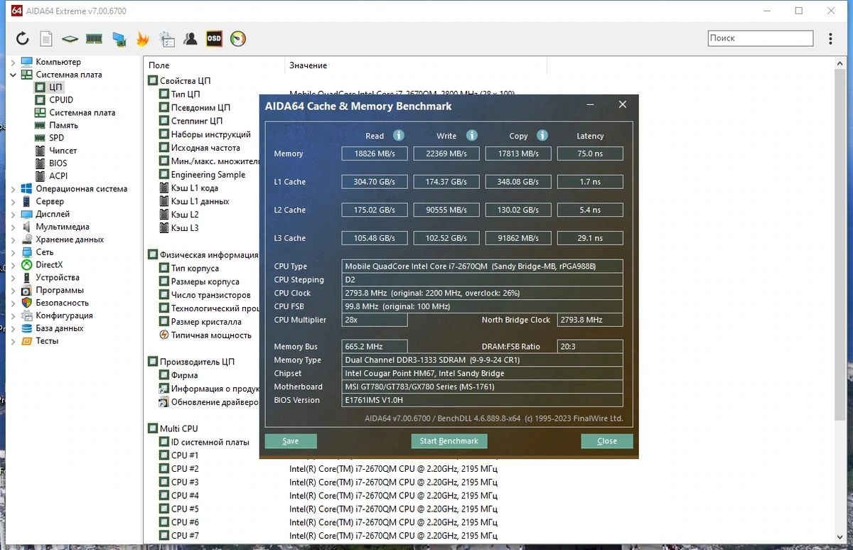The image size is (853, 550).
Task: Select the Тип ЦП field row
Action: 186,95
